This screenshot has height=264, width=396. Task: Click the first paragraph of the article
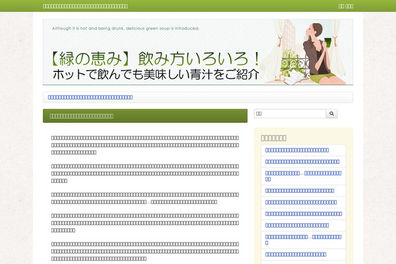point(145,145)
